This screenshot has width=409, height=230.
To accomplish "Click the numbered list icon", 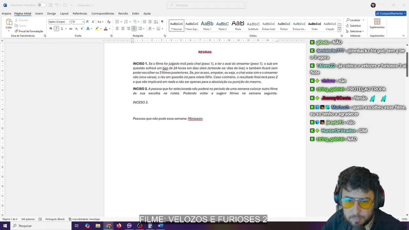I will 126,22.
